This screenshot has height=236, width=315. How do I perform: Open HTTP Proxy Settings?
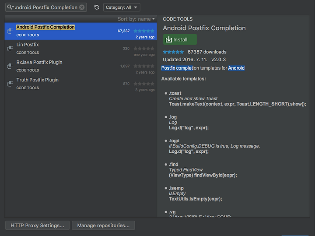tap(37, 225)
